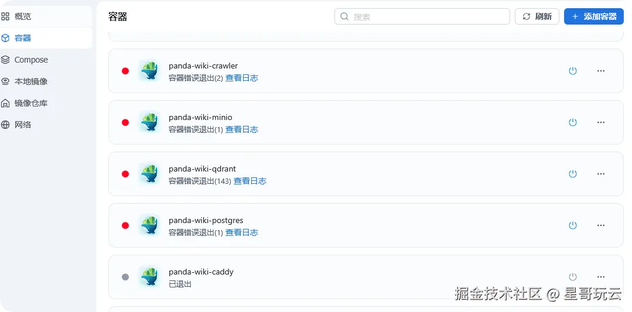
Task: Click the red status dot of panda-wiki-postgres
Action: (125, 225)
